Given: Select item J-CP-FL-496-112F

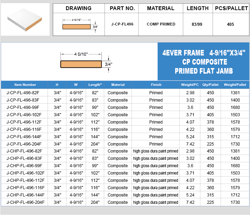Looking at the screenshot, I should coord(24,122).
